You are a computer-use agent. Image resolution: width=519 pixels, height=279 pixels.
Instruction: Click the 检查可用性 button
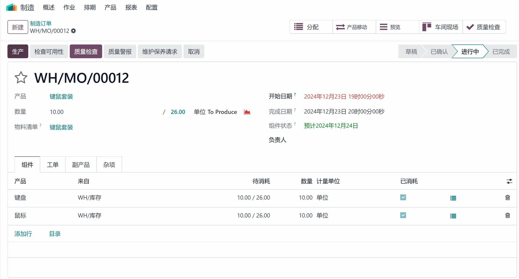(x=49, y=51)
